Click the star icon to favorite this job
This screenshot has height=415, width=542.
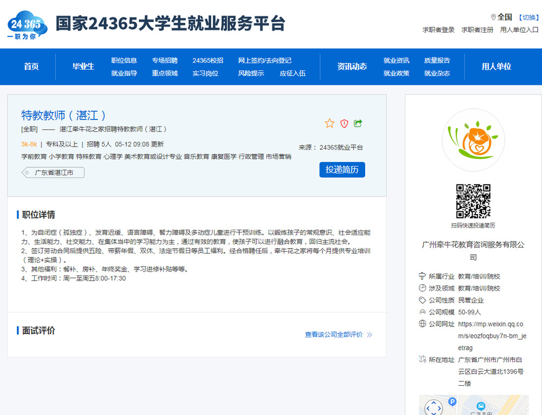coord(329,123)
